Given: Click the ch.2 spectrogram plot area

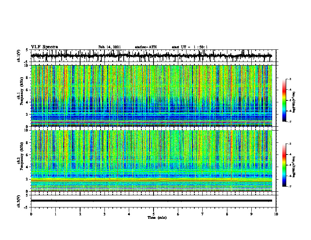Looking at the screenshot, I should [x=151, y=161].
